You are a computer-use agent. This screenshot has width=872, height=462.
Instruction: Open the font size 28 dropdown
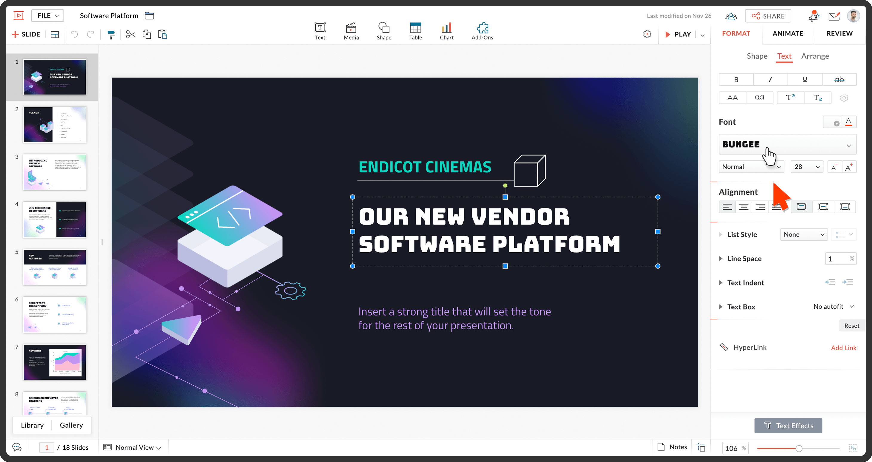pyautogui.click(x=807, y=167)
